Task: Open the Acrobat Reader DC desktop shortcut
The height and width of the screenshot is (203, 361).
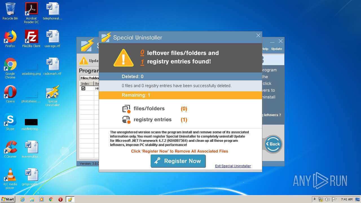Action: click(x=31, y=13)
